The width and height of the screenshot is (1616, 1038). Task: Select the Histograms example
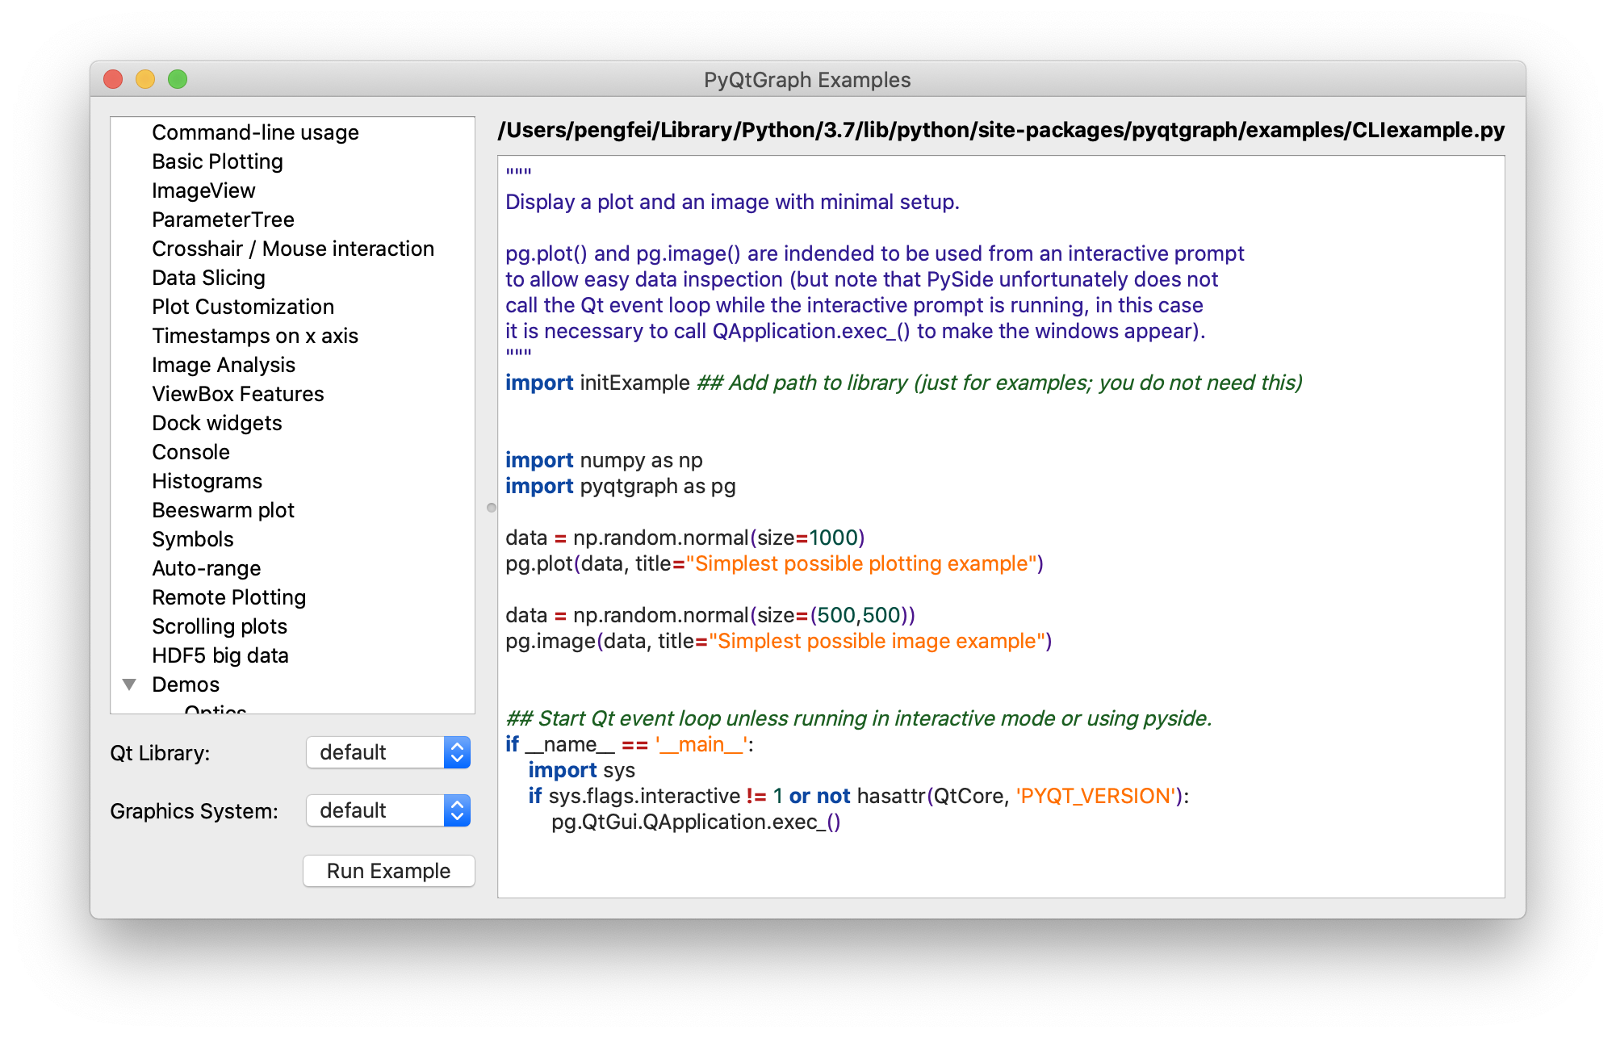(207, 481)
